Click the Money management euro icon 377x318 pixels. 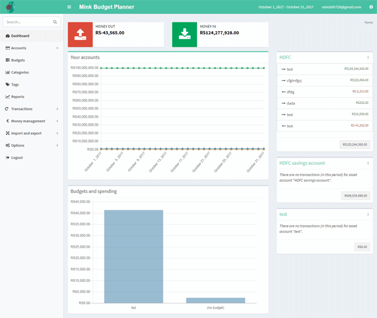[x=7, y=121]
